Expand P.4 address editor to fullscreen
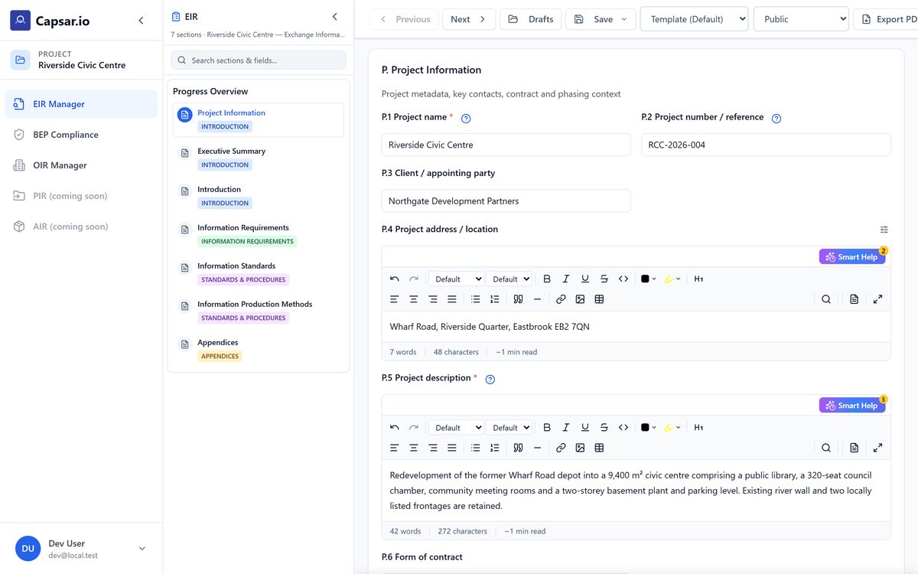Viewport: 918px width, 574px height. coord(877,299)
